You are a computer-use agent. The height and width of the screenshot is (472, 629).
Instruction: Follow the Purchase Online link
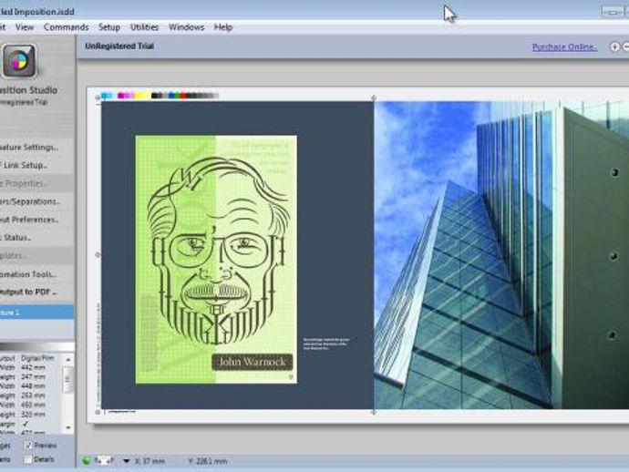coord(564,46)
